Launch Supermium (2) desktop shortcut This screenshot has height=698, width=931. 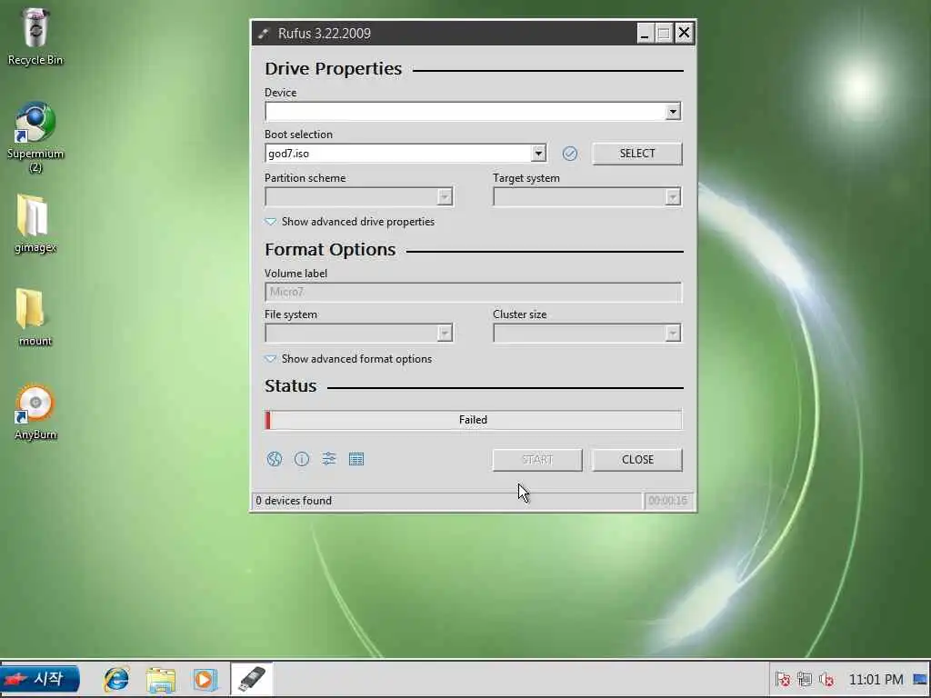coord(35,137)
